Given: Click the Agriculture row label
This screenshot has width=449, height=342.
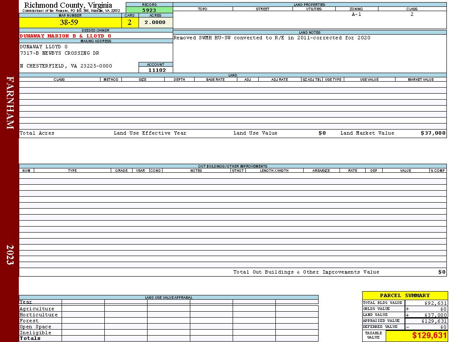Looking at the screenshot, I should (37, 309).
